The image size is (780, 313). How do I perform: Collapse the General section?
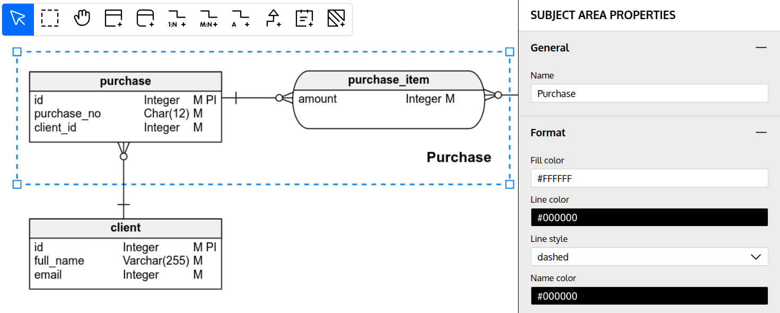(x=761, y=48)
